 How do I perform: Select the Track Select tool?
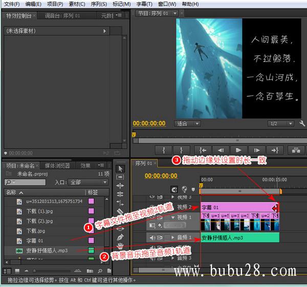pos(120,177)
